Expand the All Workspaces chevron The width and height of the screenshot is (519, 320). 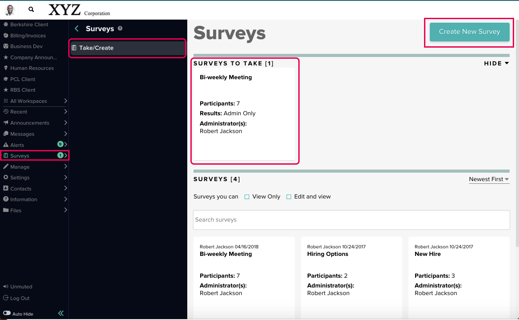66,101
